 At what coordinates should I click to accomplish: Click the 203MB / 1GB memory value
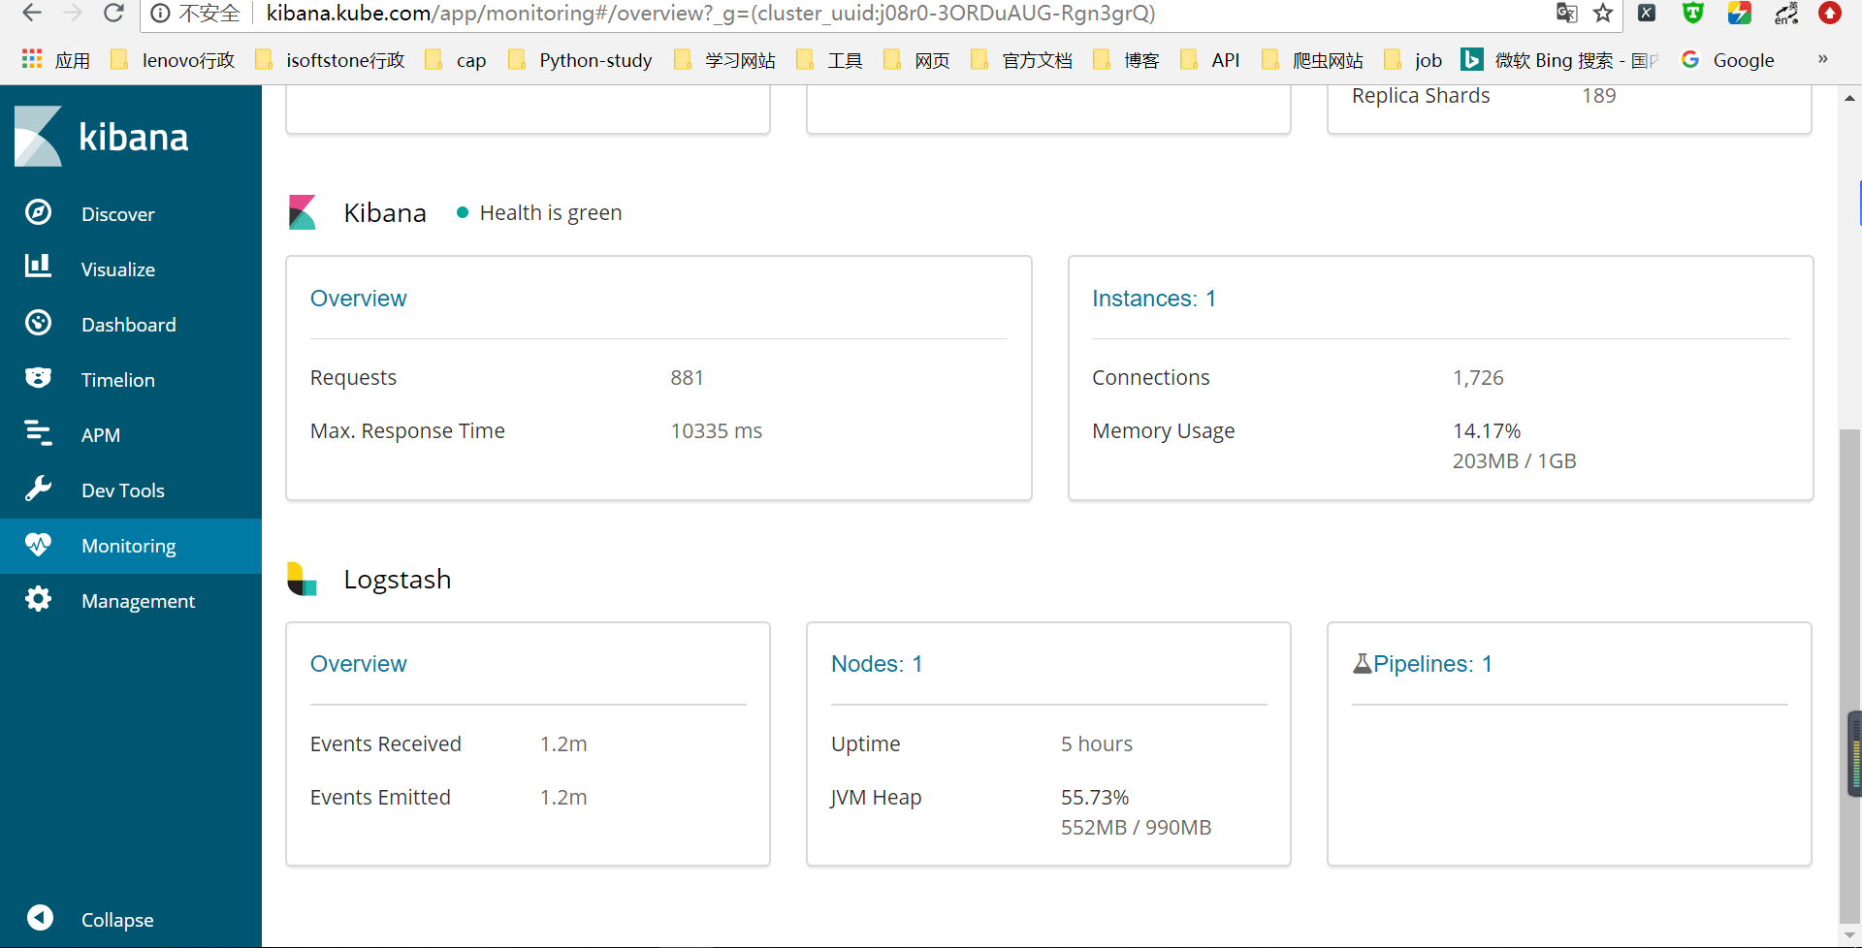click(x=1514, y=461)
